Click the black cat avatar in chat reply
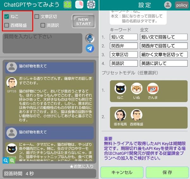 coord(12,148)
